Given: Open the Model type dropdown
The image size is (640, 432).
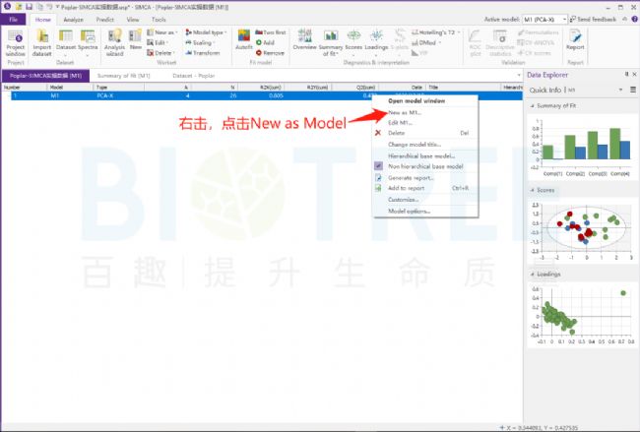Looking at the screenshot, I should 206,32.
